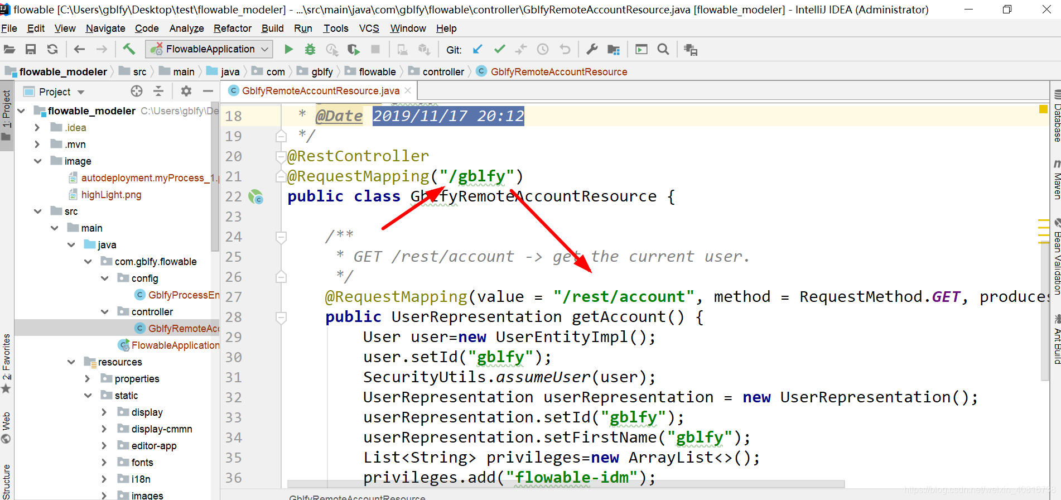1061x500 pixels.
Task: Open Project Structure icon
Action: [614, 50]
